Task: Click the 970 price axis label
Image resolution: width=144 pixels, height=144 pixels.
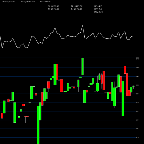Action: [x=137, y=103]
